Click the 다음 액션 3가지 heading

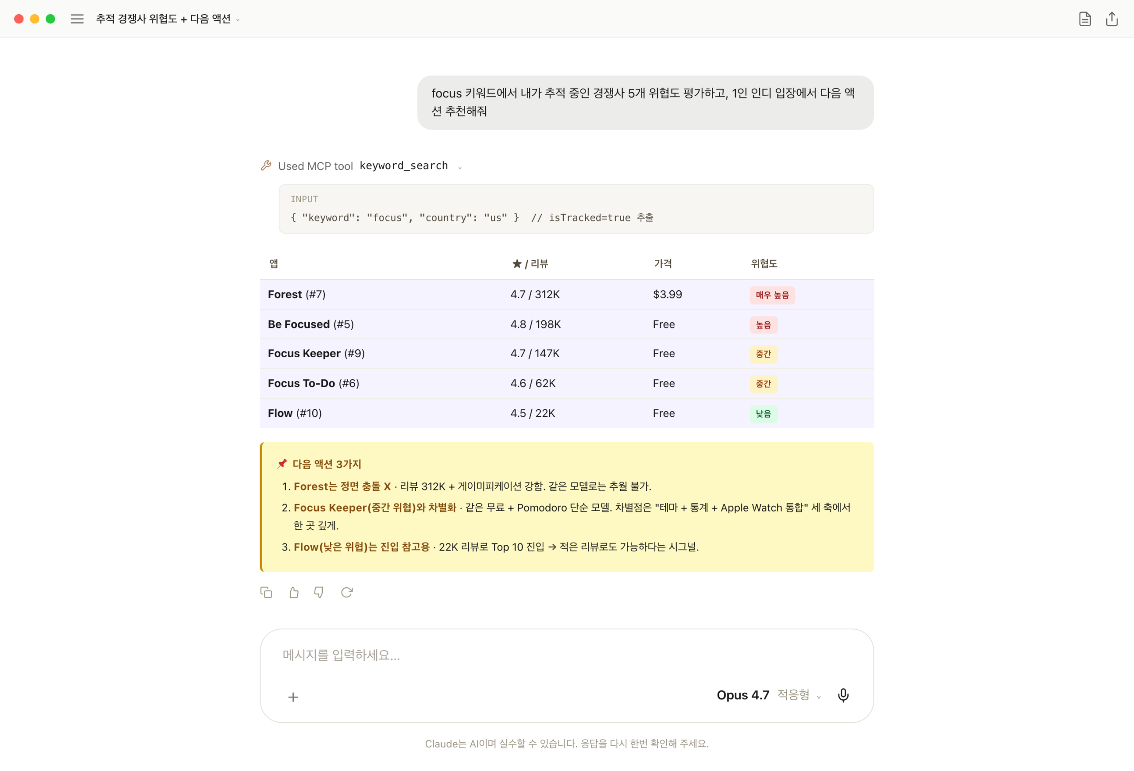(326, 464)
